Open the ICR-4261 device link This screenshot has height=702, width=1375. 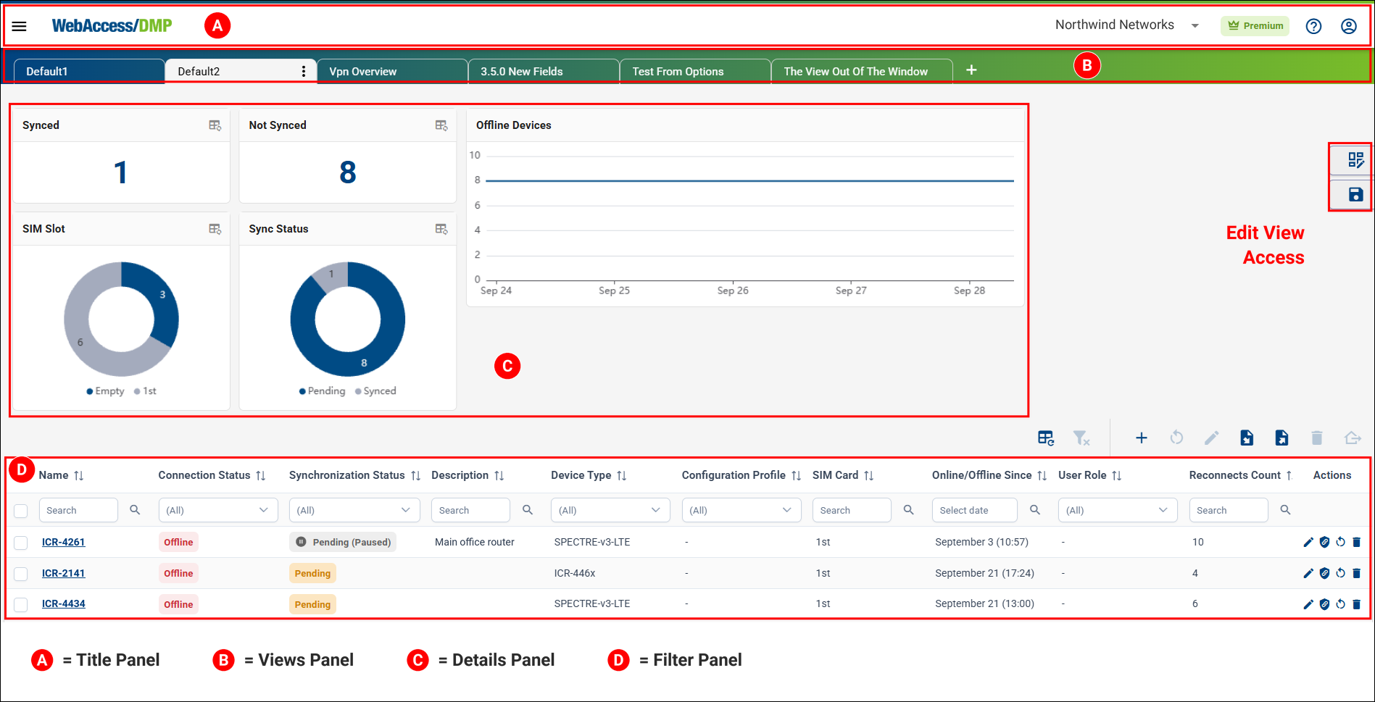(x=63, y=542)
